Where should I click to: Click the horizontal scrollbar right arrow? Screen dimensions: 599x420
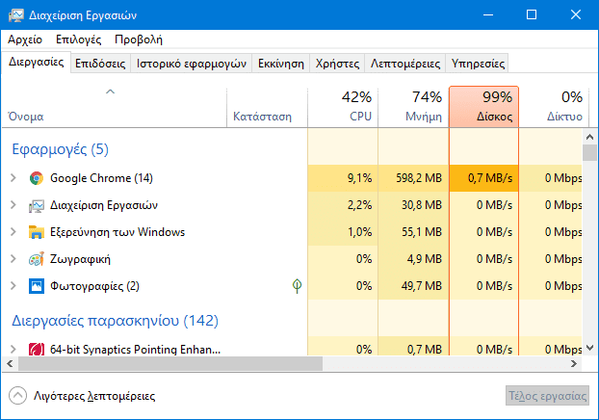point(574,364)
